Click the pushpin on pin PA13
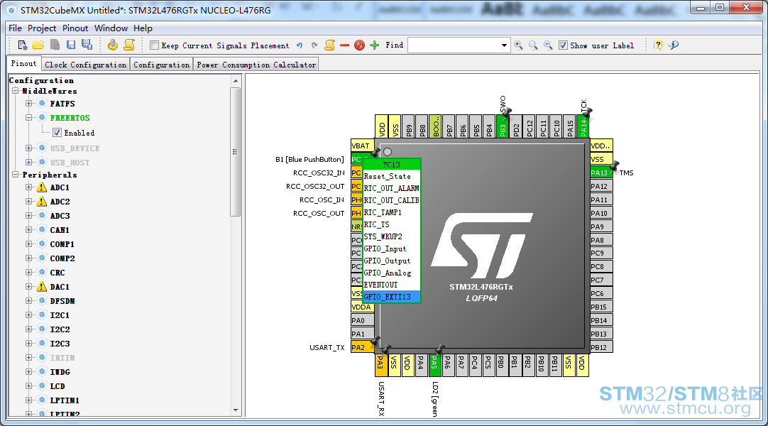The width and height of the screenshot is (768, 426). pos(614,166)
